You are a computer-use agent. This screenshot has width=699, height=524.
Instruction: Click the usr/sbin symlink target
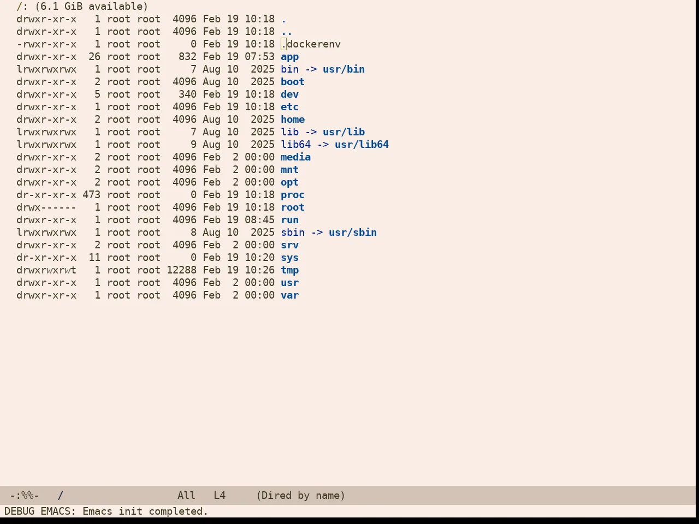(353, 233)
